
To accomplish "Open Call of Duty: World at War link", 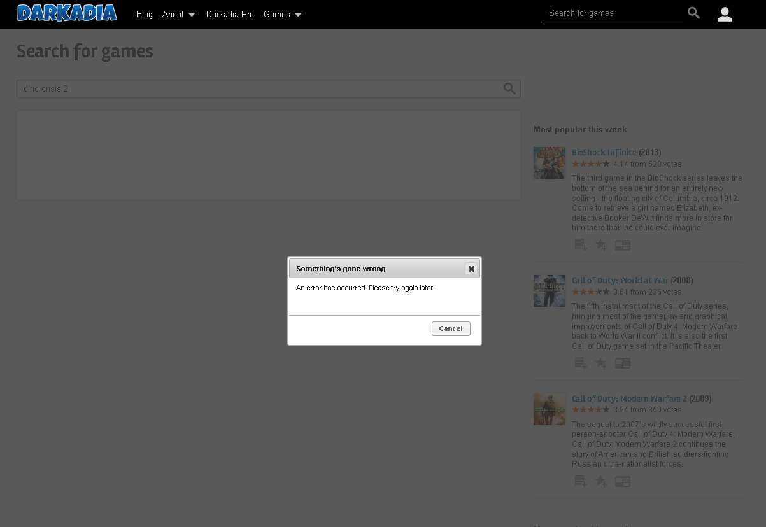I will pos(620,280).
